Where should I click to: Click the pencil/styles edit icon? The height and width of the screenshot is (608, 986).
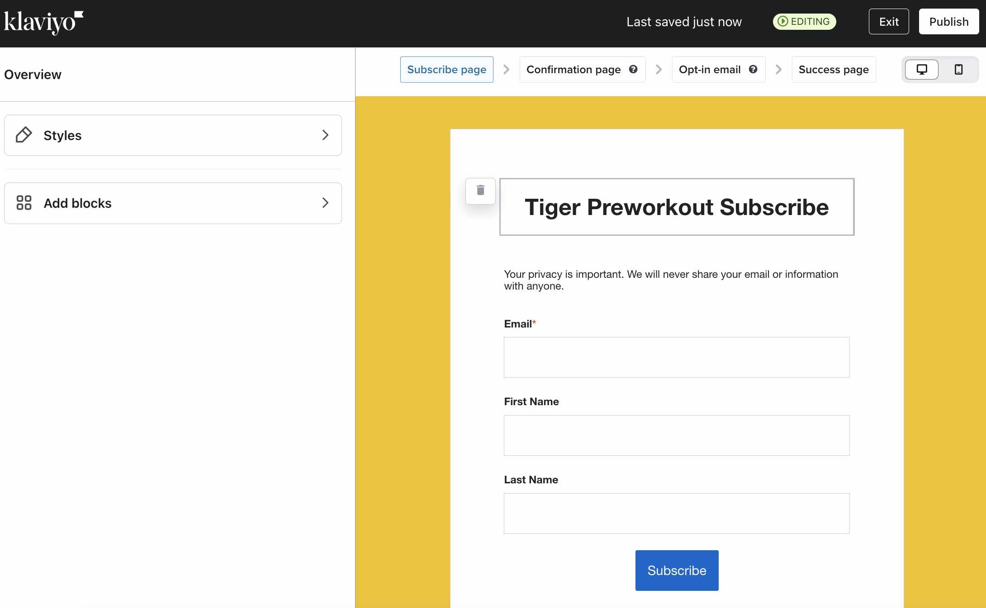coord(23,135)
